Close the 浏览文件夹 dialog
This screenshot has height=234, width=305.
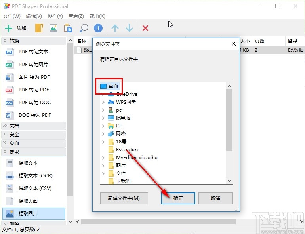click(234, 44)
